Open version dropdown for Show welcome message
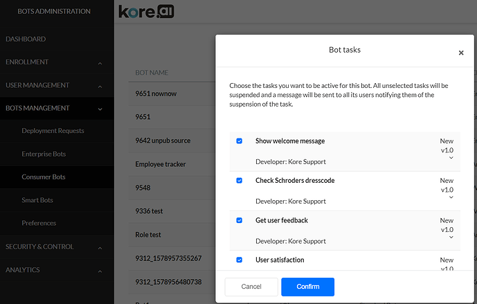This screenshot has height=304, width=477. 451,158
